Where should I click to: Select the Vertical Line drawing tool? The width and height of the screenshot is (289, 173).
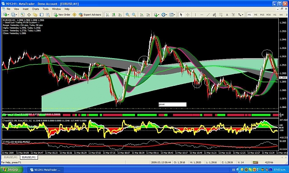tap(196, 15)
